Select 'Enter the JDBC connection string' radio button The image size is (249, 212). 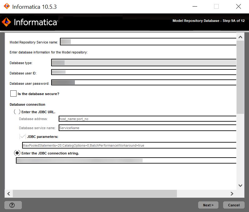point(17,153)
